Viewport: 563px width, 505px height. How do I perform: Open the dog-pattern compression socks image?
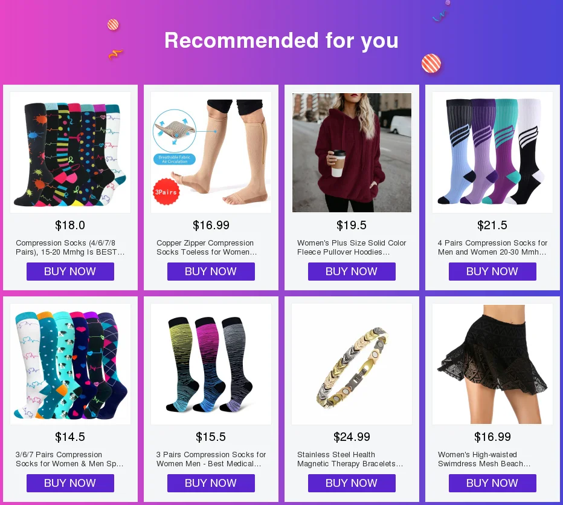tap(70, 364)
